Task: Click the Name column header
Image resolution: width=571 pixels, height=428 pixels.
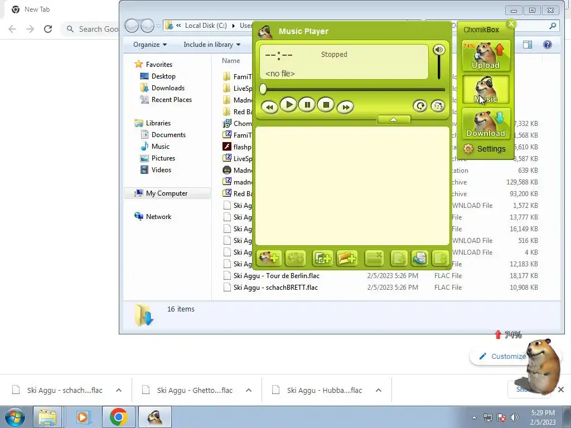Action: click(x=231, y=61)
